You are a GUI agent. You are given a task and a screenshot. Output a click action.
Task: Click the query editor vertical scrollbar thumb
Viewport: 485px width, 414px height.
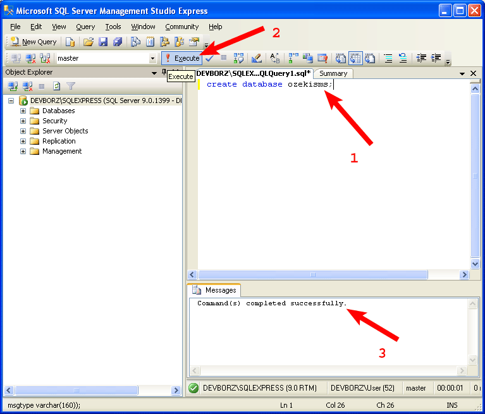(475, 176)
